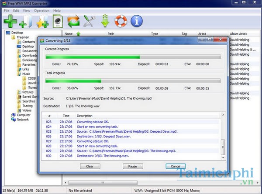
Task: Click the file list's left scroll arrow
Action: 65,183
